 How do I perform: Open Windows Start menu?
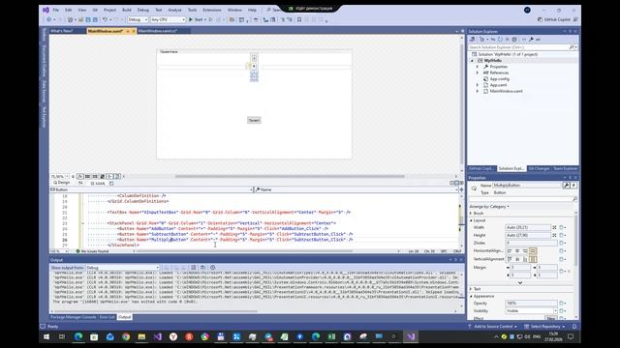[x=46, y=336]
